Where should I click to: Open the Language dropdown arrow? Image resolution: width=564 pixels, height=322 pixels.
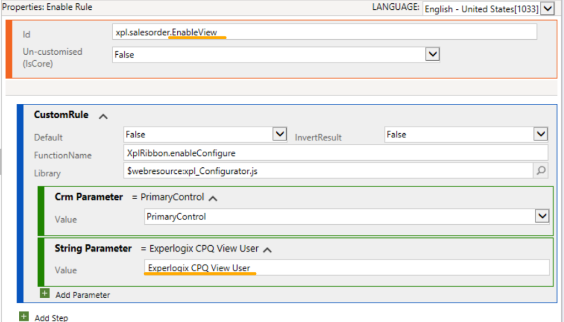[x=548, y=8]
